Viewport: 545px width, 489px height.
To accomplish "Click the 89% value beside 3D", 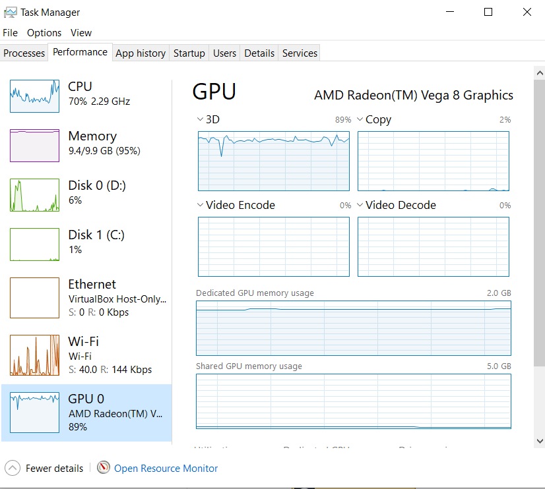I will click(343, 120).
